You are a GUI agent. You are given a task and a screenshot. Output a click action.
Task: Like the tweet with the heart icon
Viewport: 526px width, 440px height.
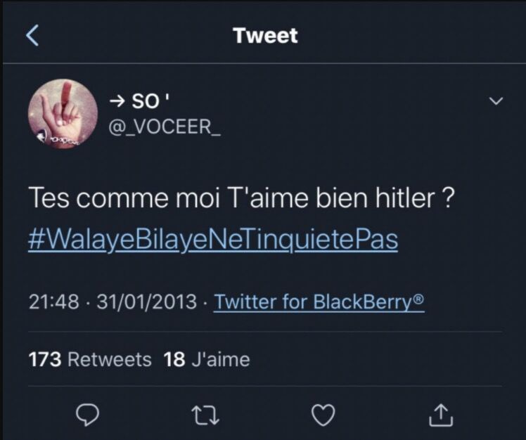pyautogui.click(x=323, y=415)
